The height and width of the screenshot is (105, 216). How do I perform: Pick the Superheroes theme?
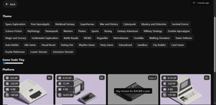tap(87, 24)
